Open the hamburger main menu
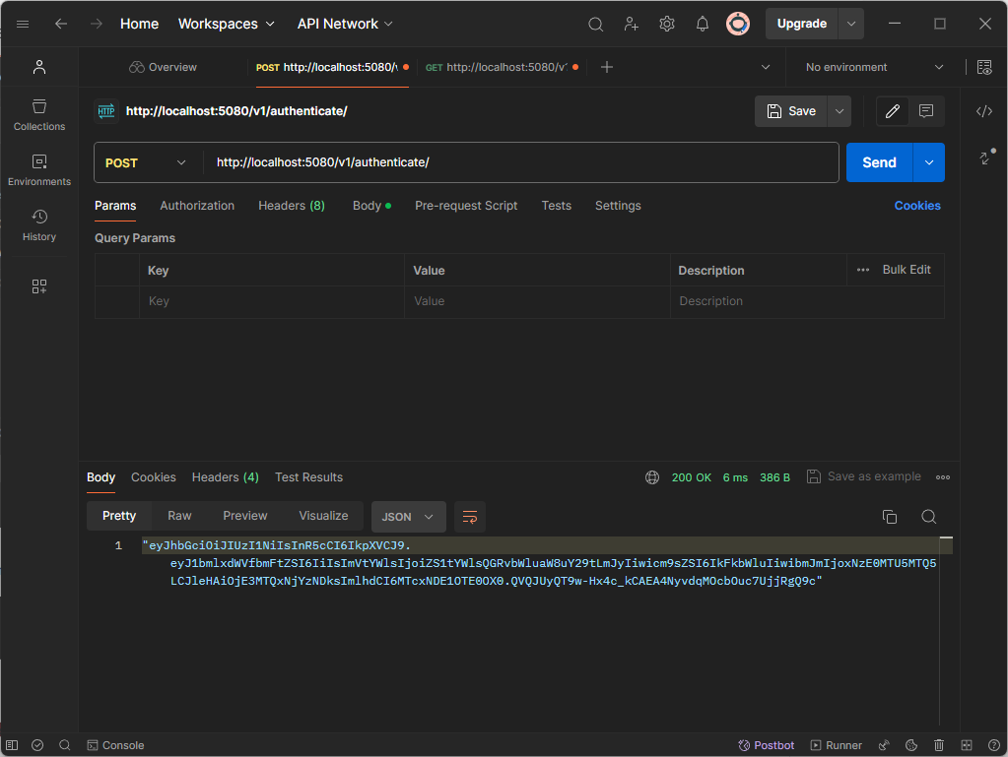Viewport: 1008px width, 757px height. pos(23,24)
